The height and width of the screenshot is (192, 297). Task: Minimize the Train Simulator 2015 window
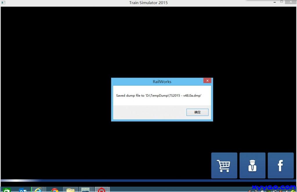click(x=274, y=2)
